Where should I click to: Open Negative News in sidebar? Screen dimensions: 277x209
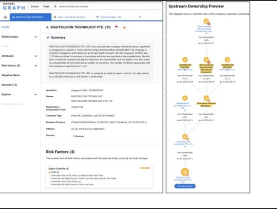(x=11, y=75)
